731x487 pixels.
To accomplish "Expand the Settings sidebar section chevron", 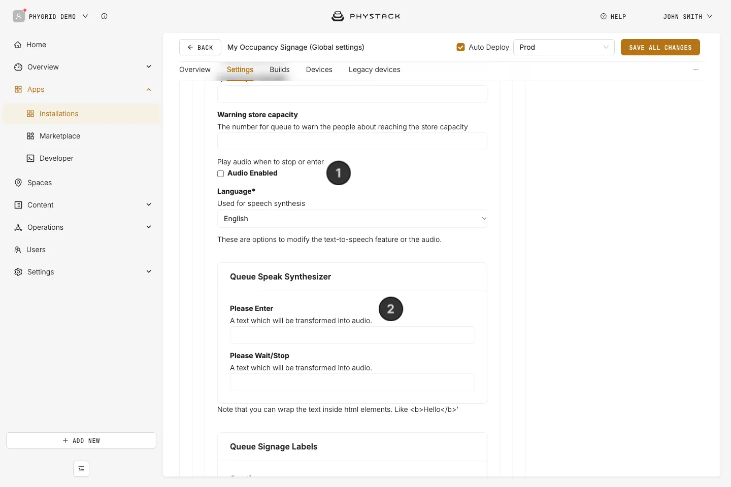I will [x=149, y=272].
